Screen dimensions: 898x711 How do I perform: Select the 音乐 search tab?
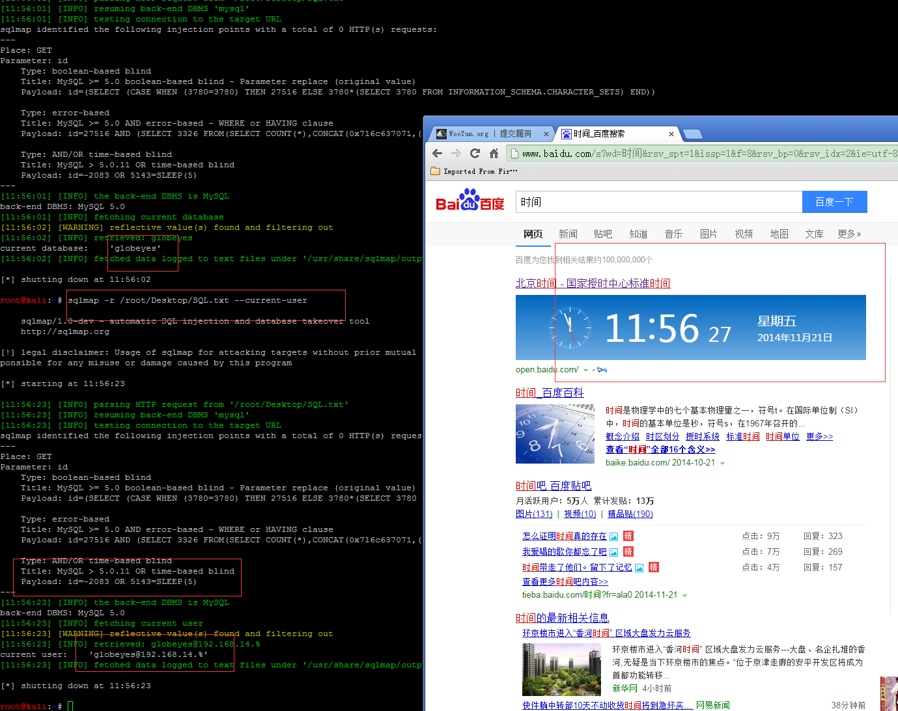tap(673, 234)
